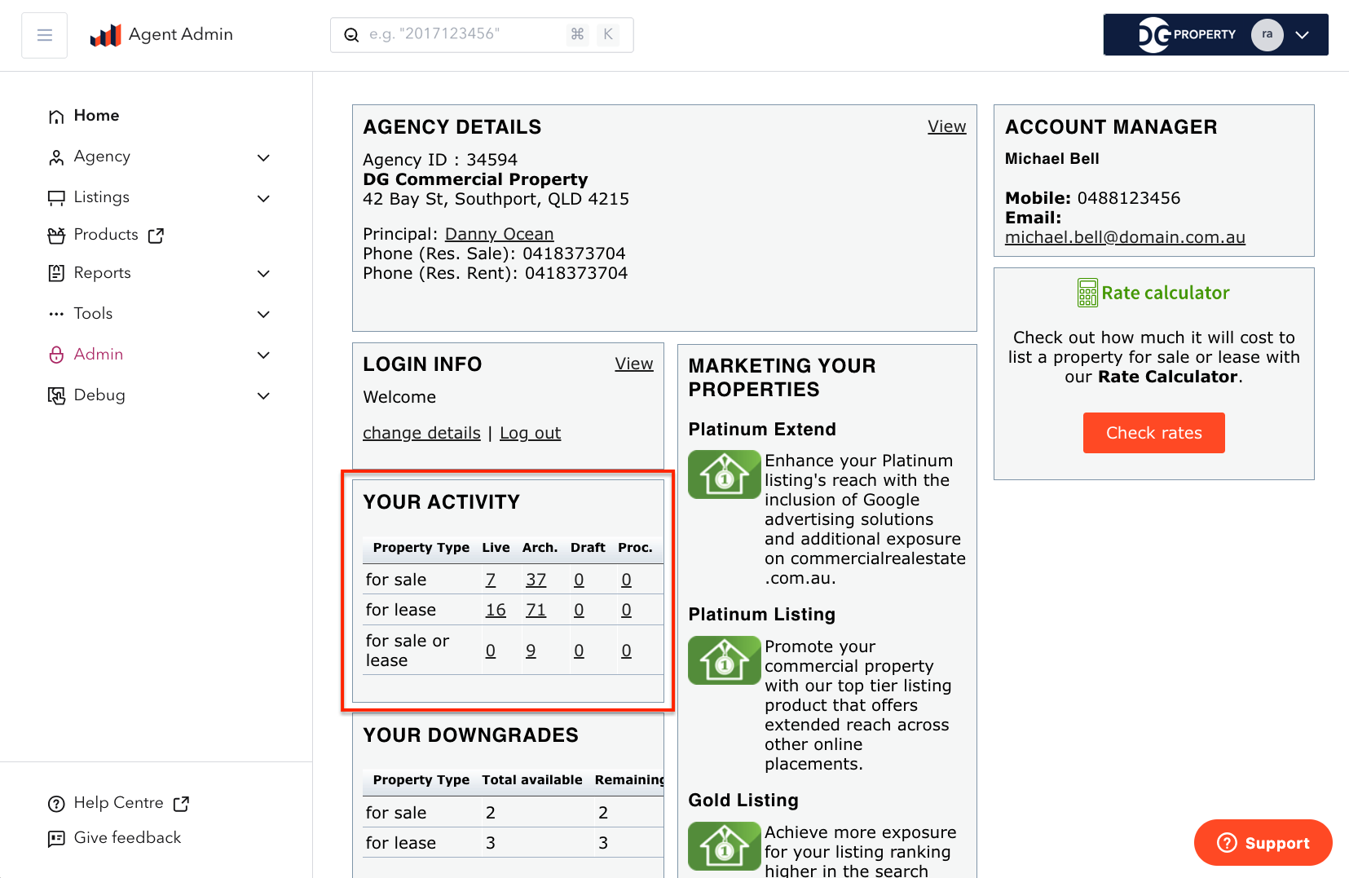The width and height of the screenshot is (1349, 878).
Task: Open draft for sale count 0
Action: [579, 580]
